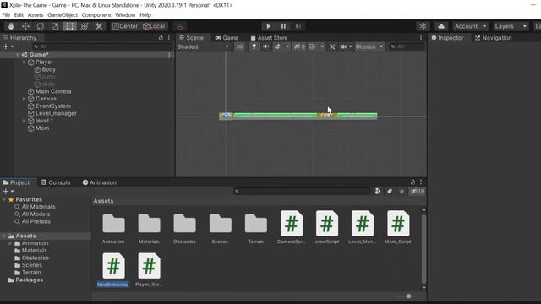
Task: Switch to the Console tab
Action: click(x=56, y=182)
